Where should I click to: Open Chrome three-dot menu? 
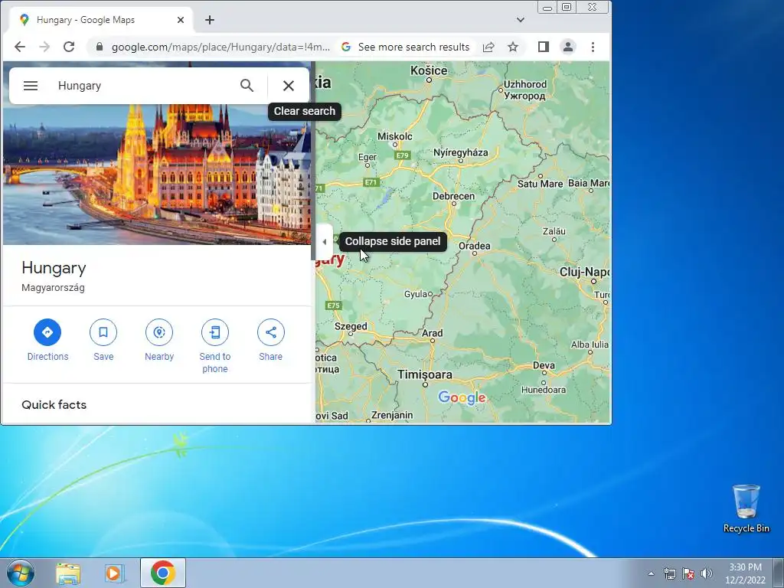(x=593, y=47)
